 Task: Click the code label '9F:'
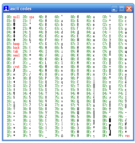coord(73,136)
